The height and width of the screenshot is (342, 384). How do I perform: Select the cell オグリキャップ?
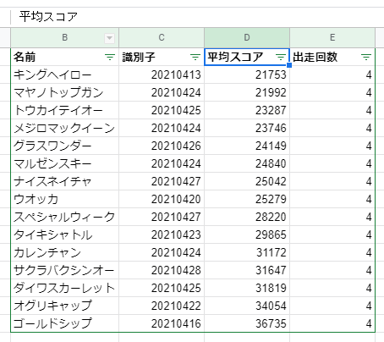65,306
